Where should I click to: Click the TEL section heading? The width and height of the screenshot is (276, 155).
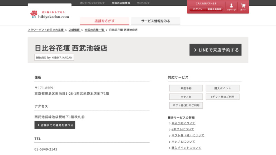click(x=38, y=139)
